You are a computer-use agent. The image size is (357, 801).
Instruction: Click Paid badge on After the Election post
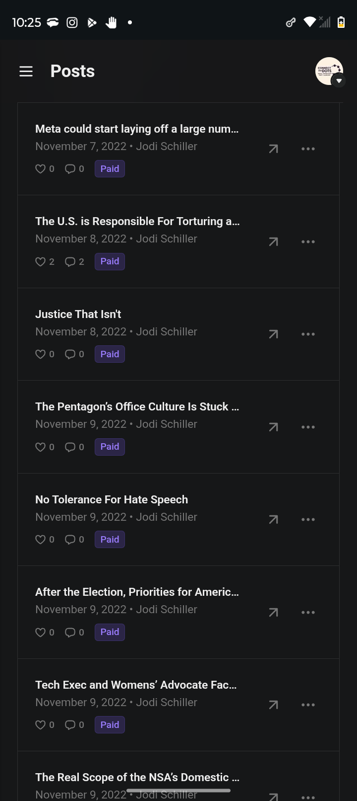coord(110,632)
